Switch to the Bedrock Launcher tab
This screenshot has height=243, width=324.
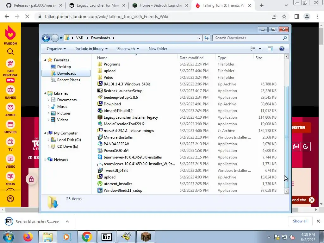point(160,6)
